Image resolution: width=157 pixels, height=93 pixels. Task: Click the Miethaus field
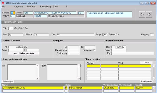(25, 16)
